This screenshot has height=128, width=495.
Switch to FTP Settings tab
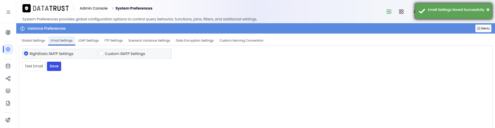pos(114,41)
